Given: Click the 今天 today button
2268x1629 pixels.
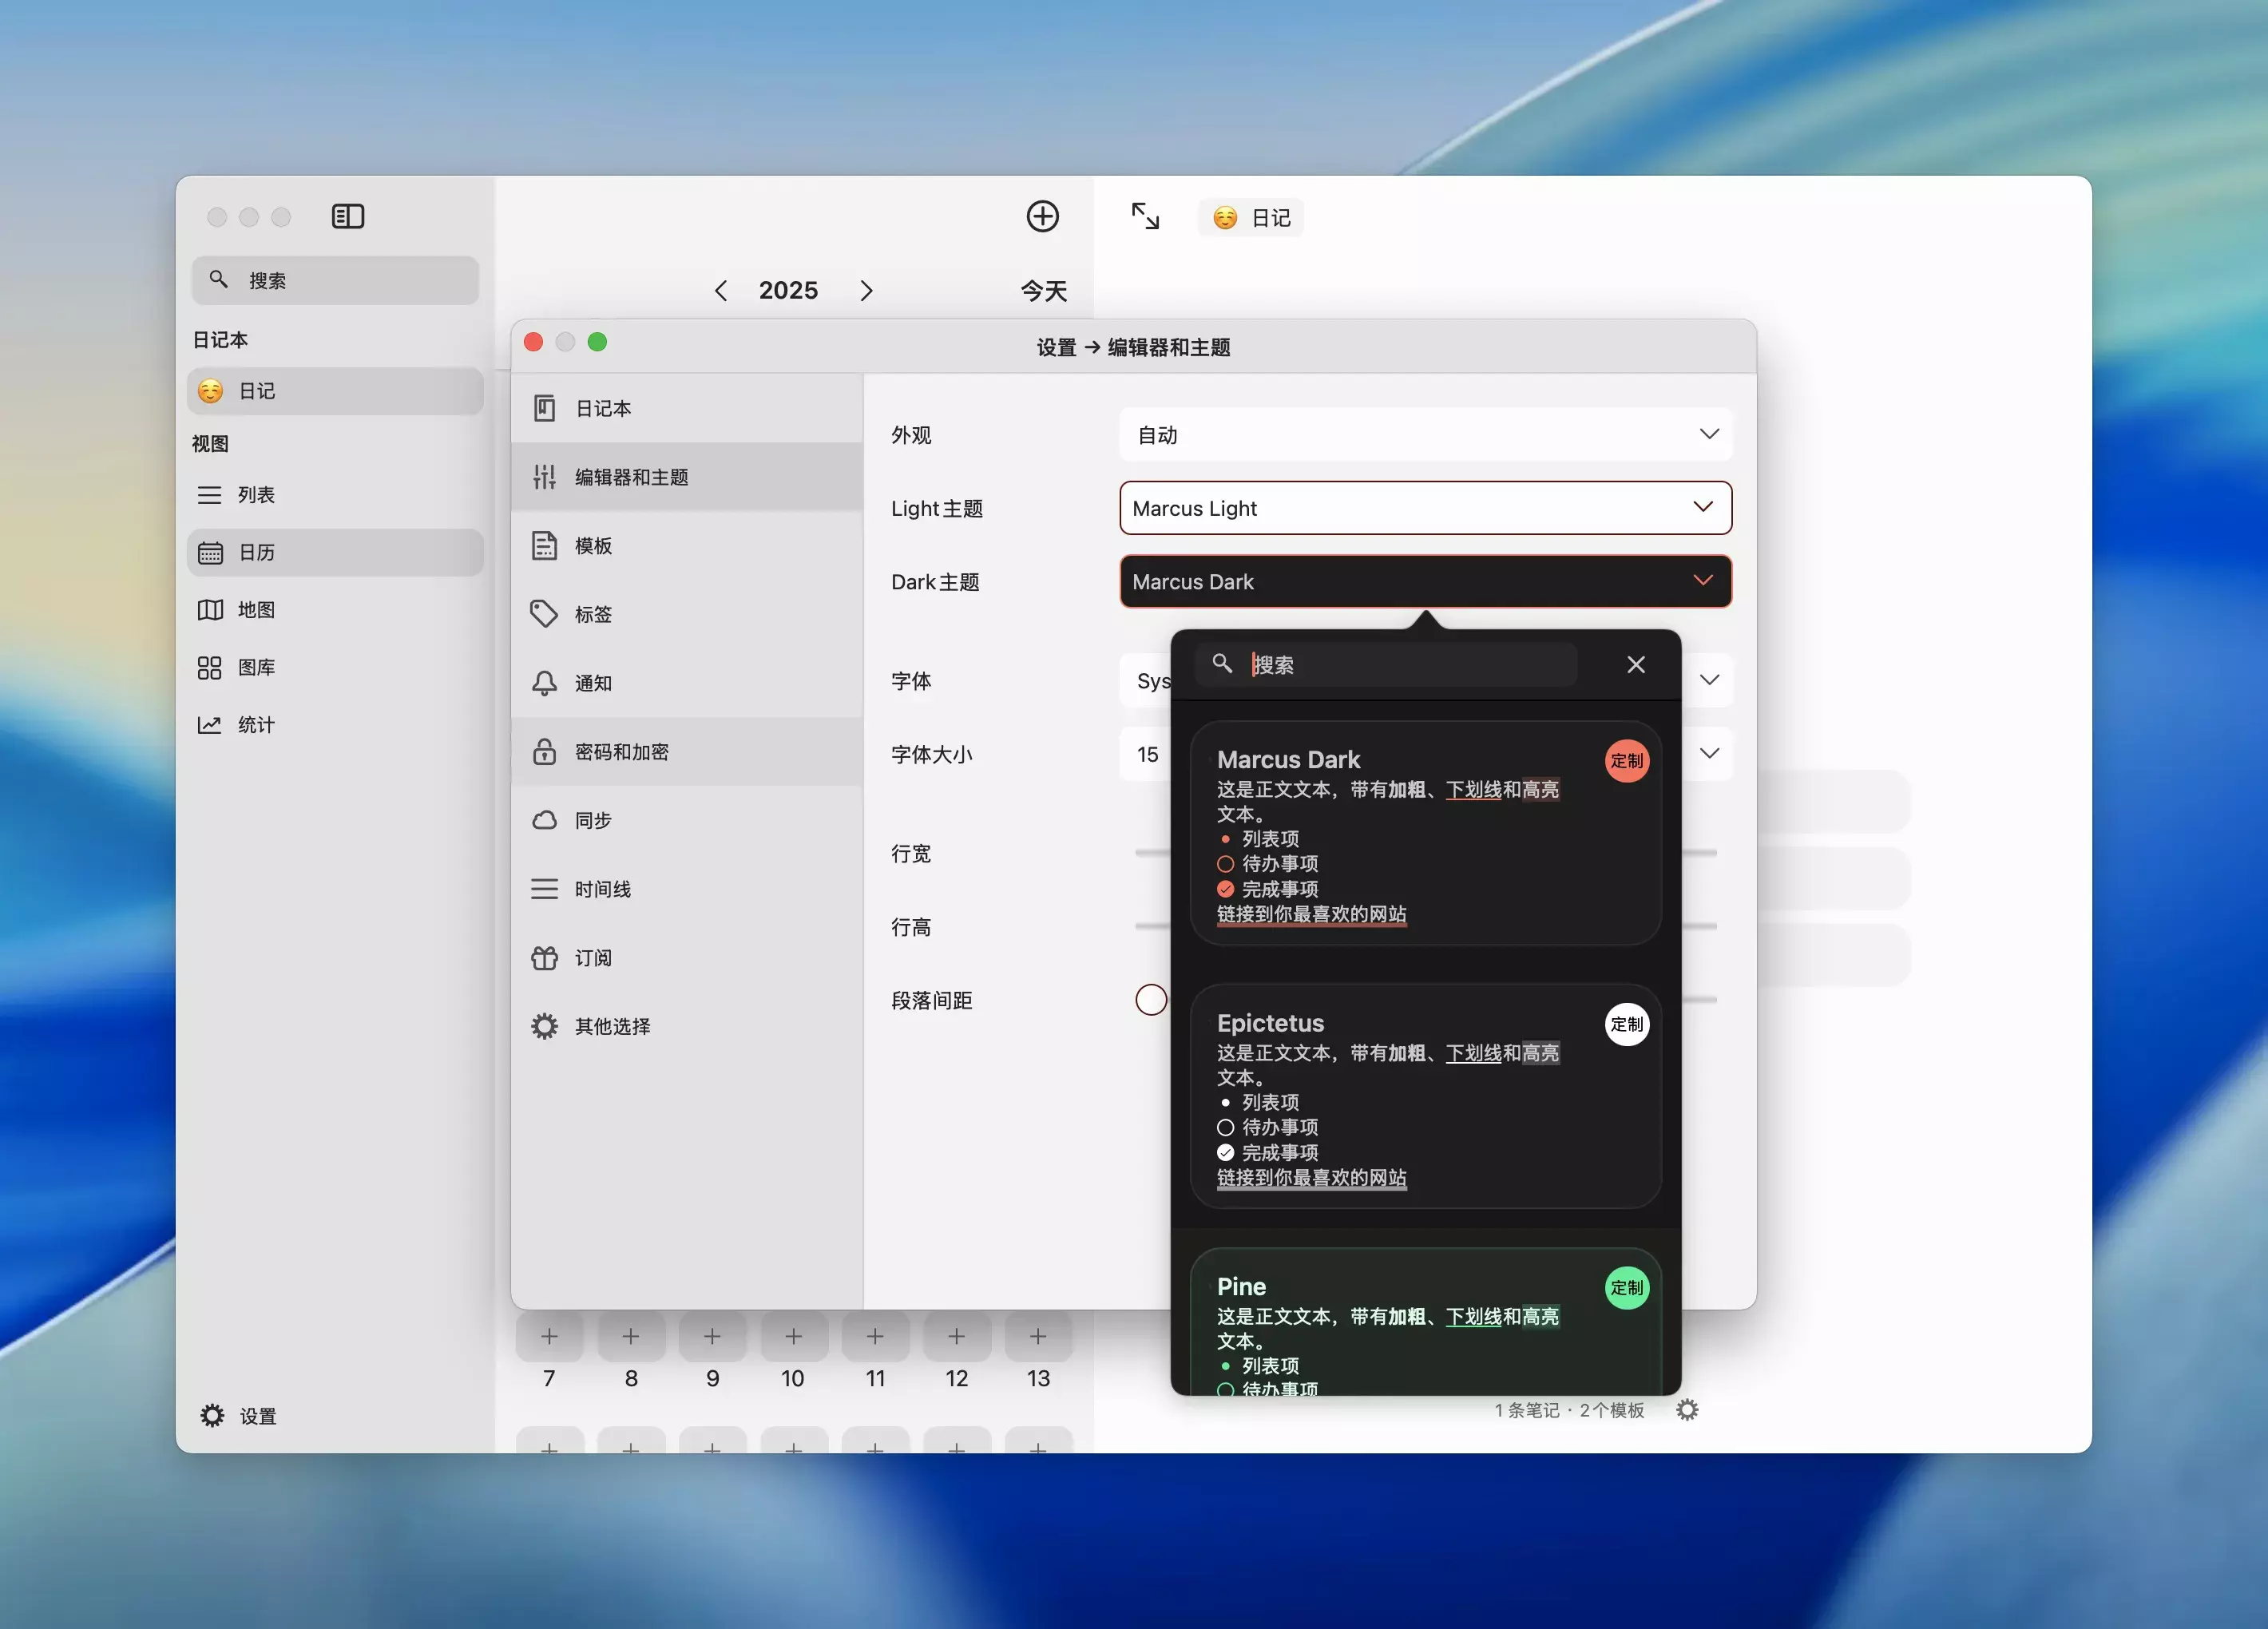Looking at the screenshot, I should [1043, 291].
